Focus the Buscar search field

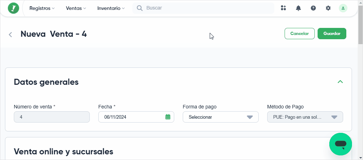tap(203, 8)
